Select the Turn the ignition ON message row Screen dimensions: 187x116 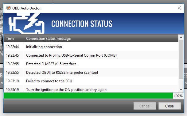91,89
